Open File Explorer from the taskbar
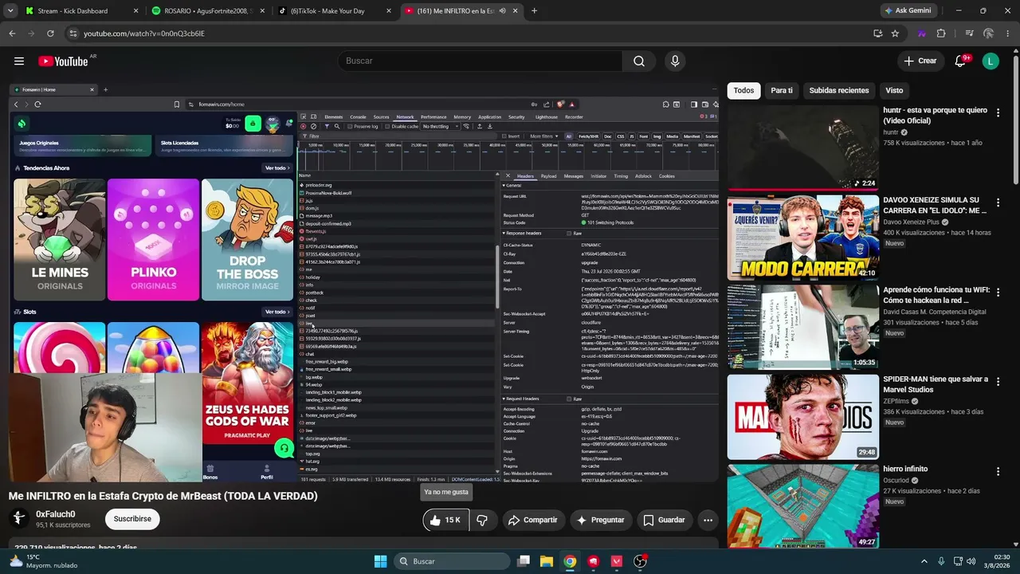1020x574 pixels. pyautogui.click(x=547, y=561)
